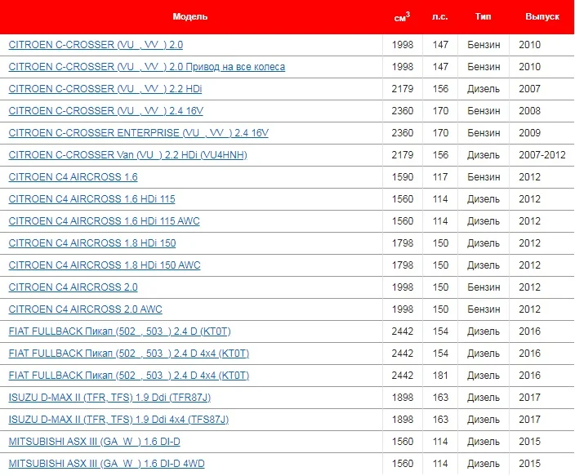
Task: Open CITROEN C4 AIRCROSS 1.8 HDi 150 AWC link
Action: [x=105, y=265]
